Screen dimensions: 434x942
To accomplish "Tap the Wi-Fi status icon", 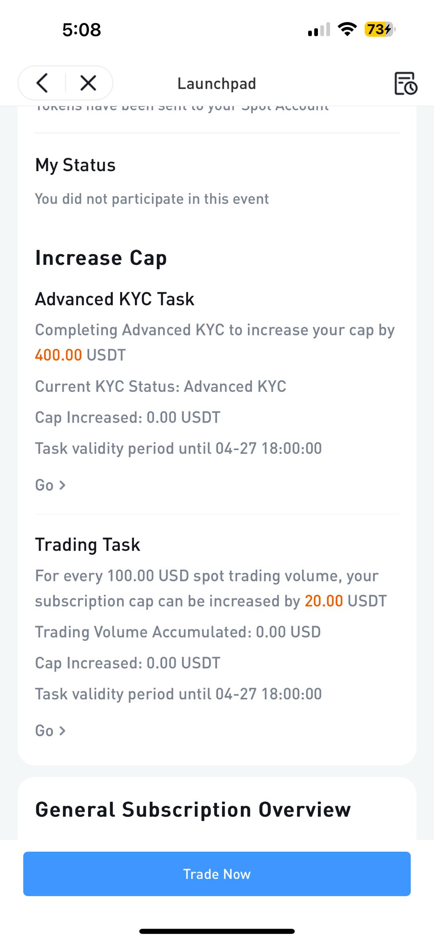I will pyautogui.click(x=347, y=29).
